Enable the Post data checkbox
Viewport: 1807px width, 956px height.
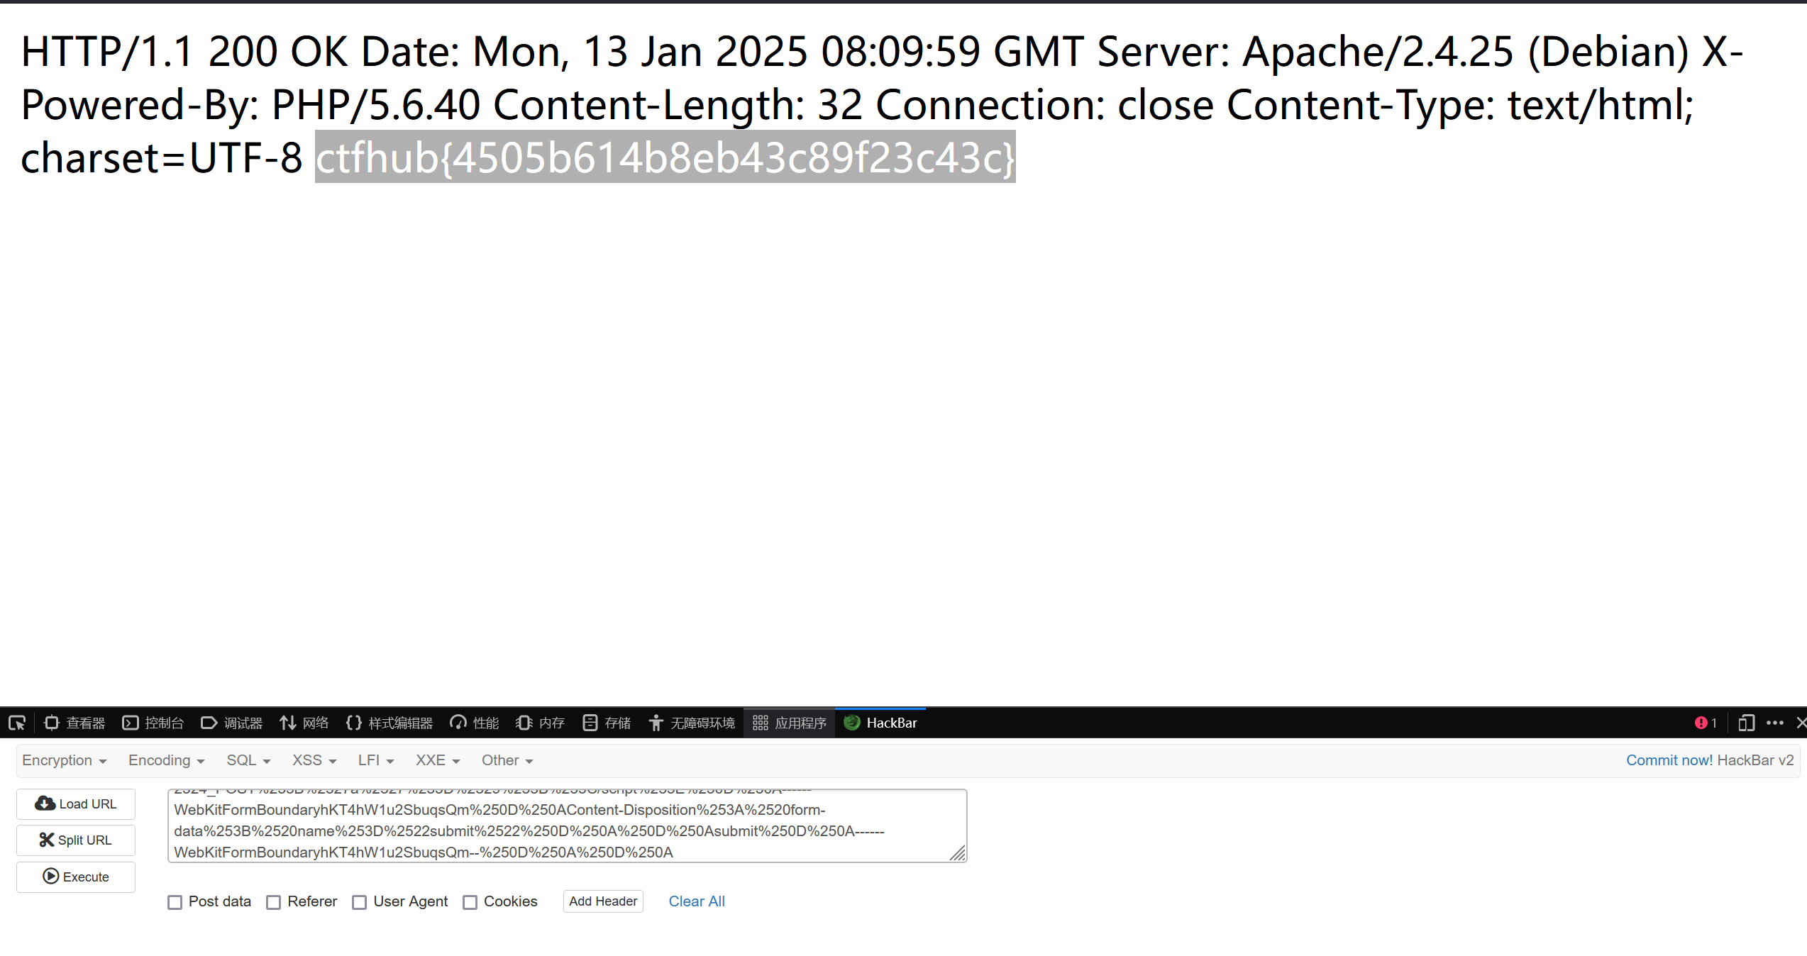(175, 902)
